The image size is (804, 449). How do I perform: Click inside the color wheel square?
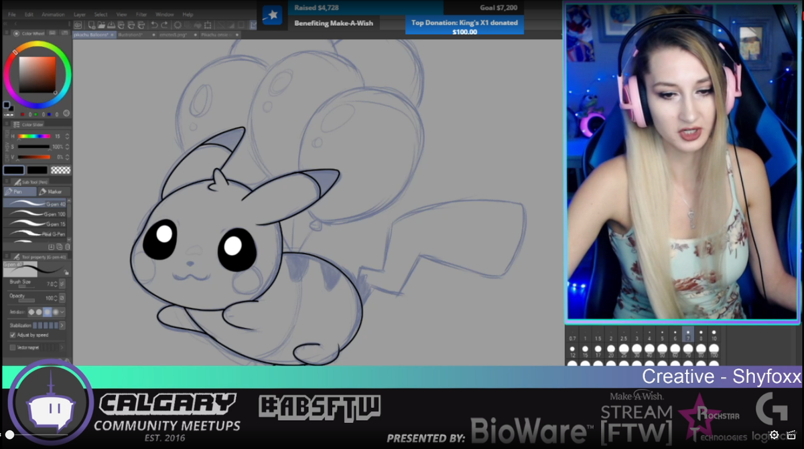37,74
